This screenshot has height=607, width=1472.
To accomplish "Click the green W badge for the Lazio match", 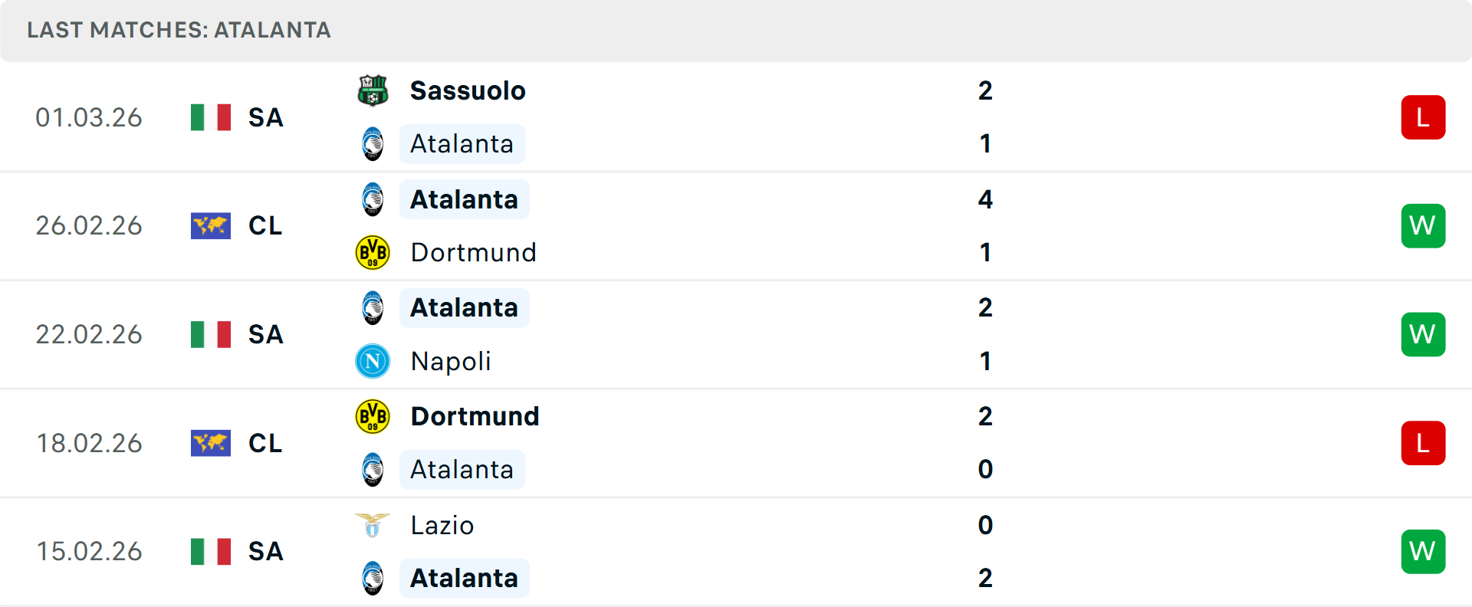I will [1423, 551].
